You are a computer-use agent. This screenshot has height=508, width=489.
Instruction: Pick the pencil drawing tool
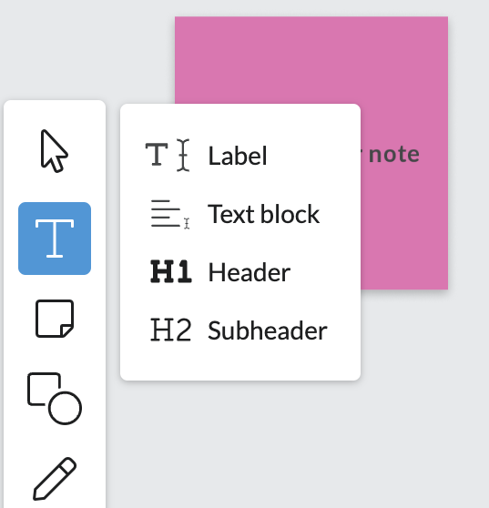pos(55,479)
